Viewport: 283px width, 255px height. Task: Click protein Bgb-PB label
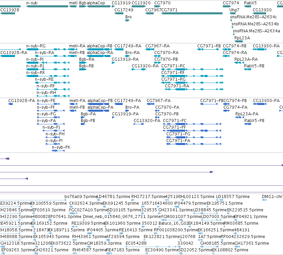point(88,121)
